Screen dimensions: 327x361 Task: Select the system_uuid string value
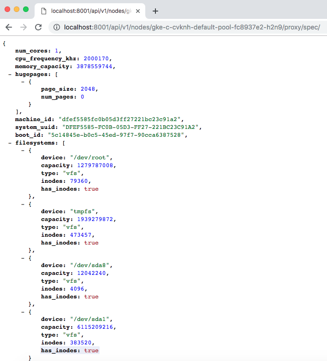pos(130,127)
